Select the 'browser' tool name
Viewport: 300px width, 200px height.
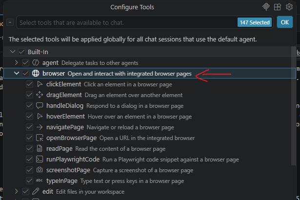(x=54, y=73)
